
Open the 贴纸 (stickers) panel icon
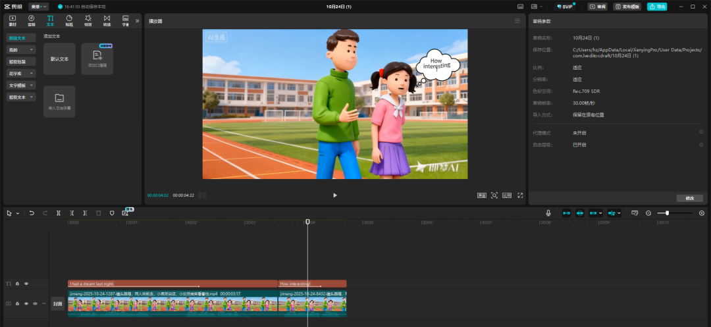tap(69, 20)
